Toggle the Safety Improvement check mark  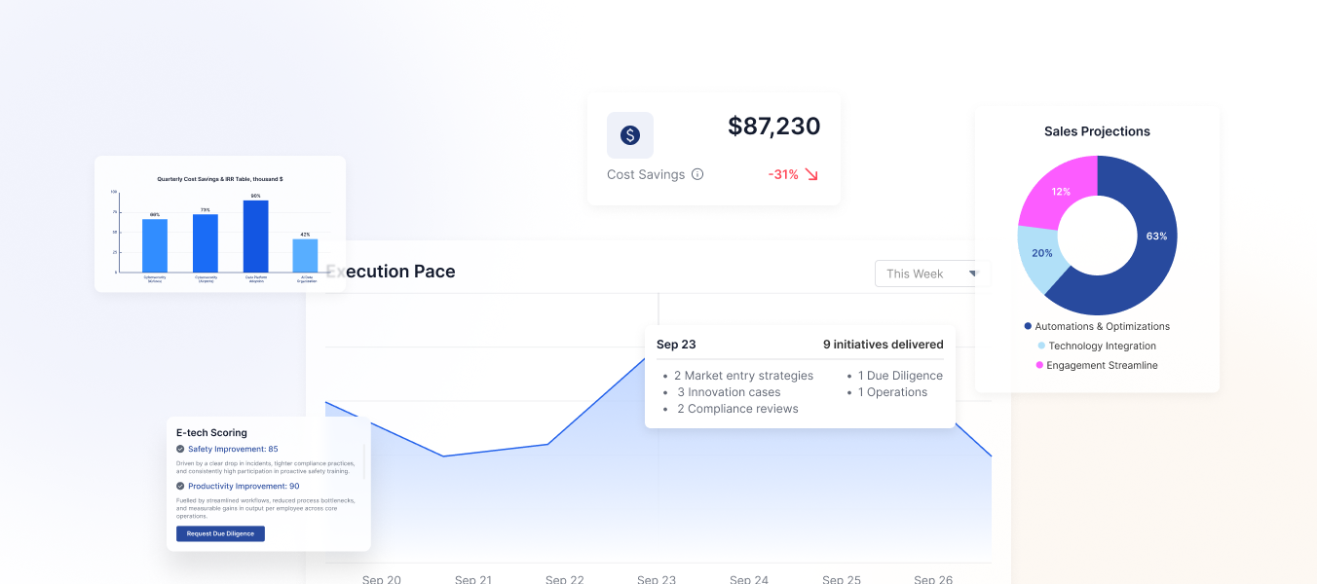point(180,449)
